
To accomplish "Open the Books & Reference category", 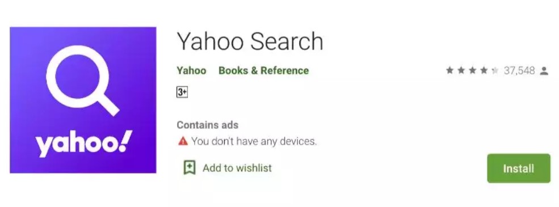I will click(263, 70).
